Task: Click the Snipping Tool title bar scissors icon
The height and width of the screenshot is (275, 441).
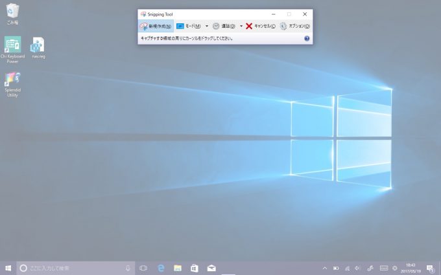Action: [143, 14]
